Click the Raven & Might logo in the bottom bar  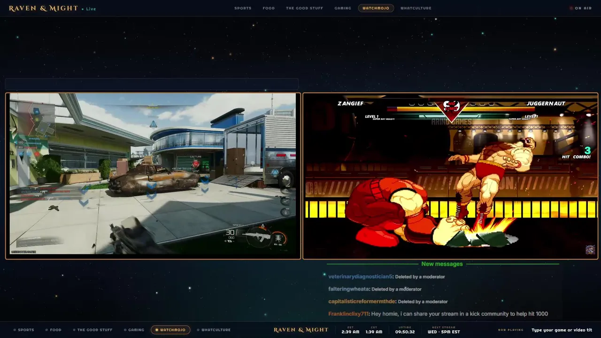pos(301,330)
